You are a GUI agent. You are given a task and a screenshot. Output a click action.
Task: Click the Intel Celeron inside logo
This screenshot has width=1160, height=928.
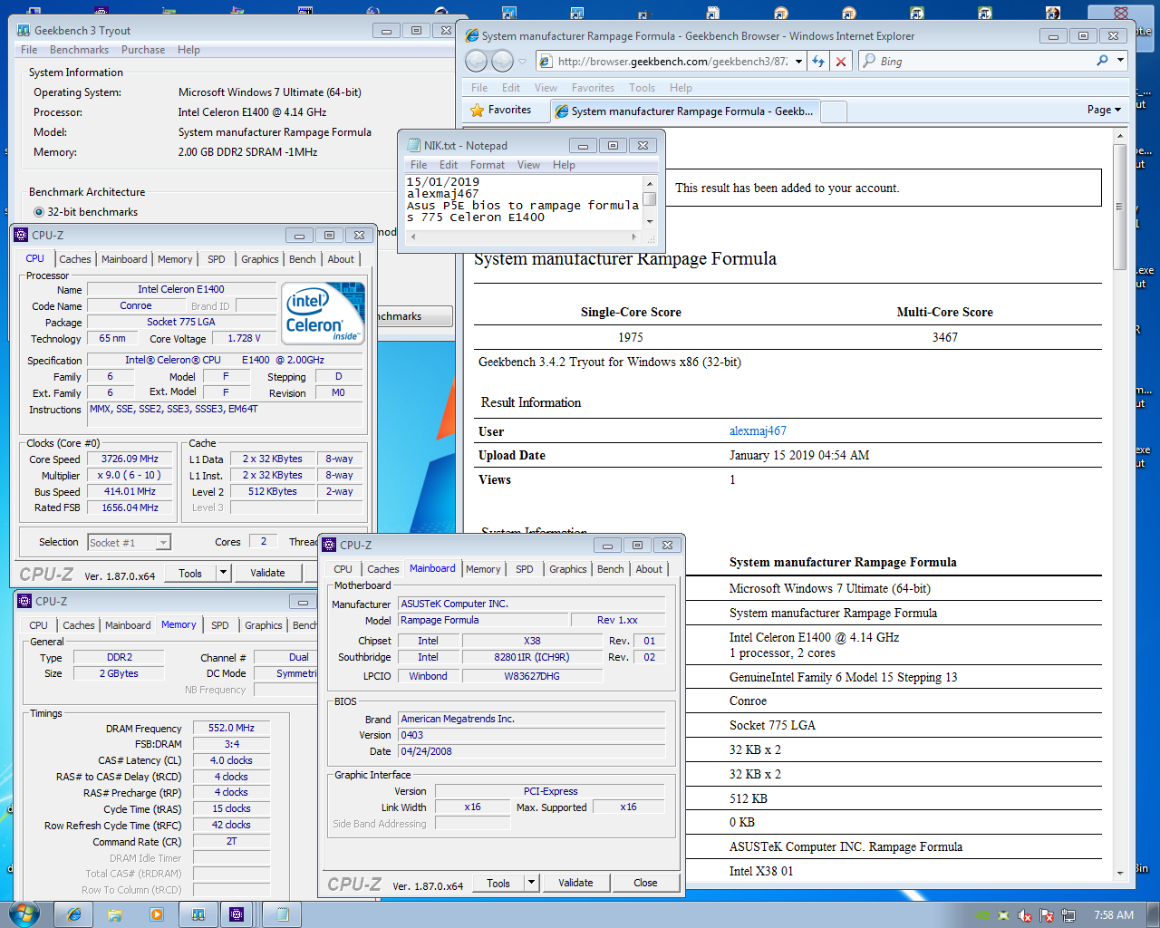[x=324, y=313]
